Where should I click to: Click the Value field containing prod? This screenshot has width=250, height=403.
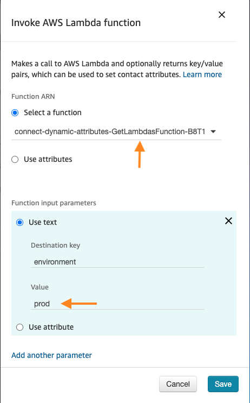[x=117, y=304]
